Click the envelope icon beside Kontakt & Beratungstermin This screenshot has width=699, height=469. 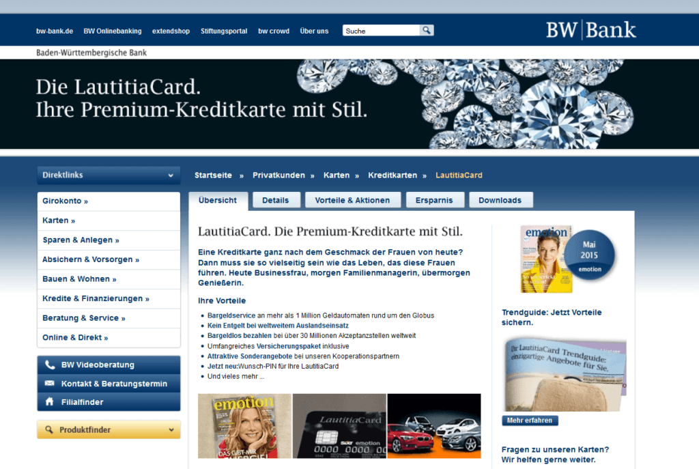pyautogui.click(x=49, y=384)
